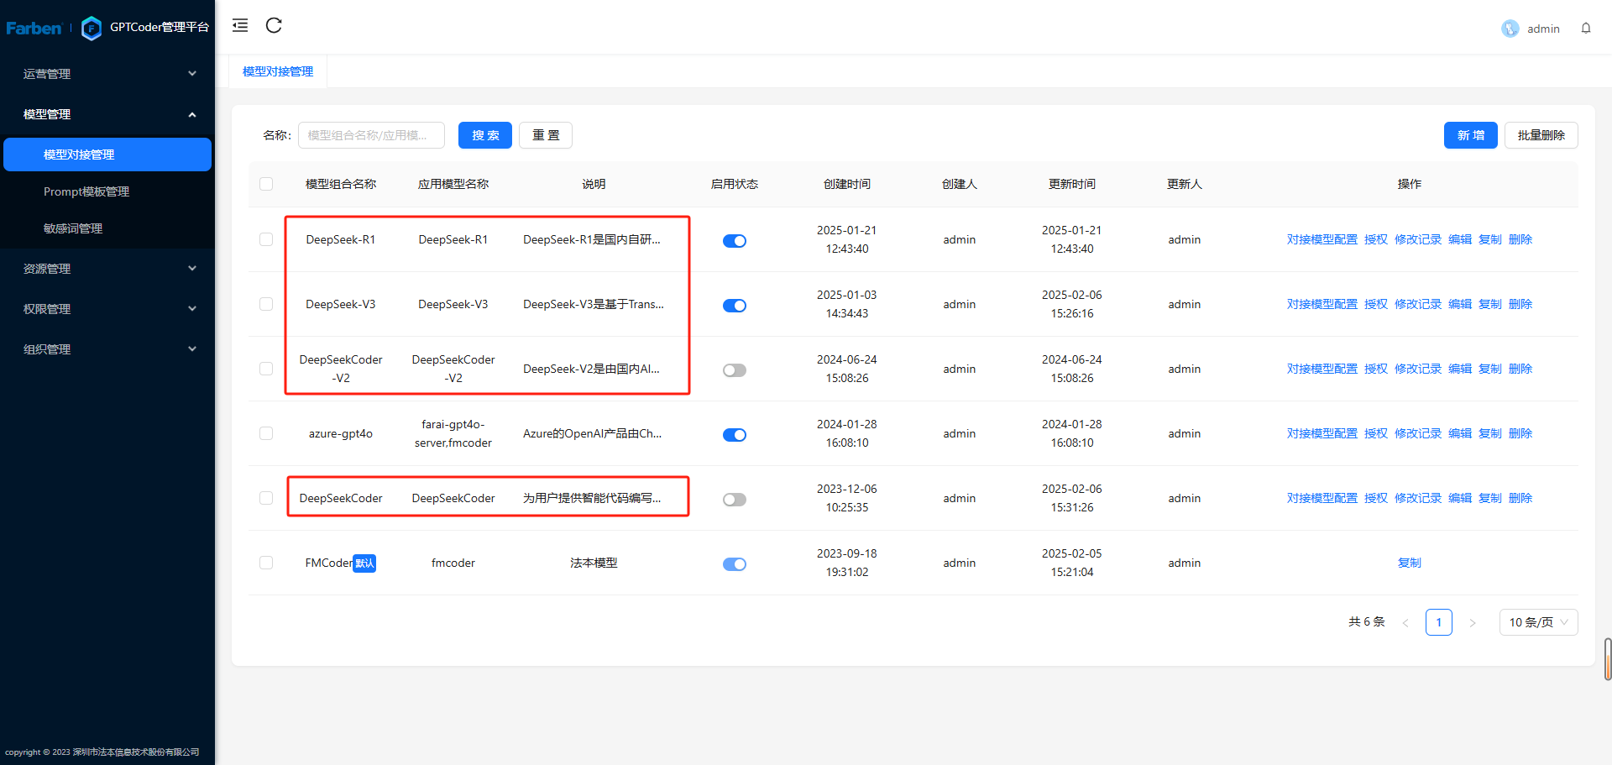This screenshot has width=1612, height=765.
Task: Open the 10条/页 page size dropdown
Action: click(x=1537, y=621)
